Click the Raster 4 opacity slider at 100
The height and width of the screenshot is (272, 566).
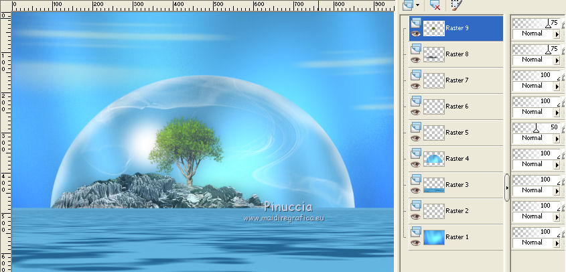point(536,154)
